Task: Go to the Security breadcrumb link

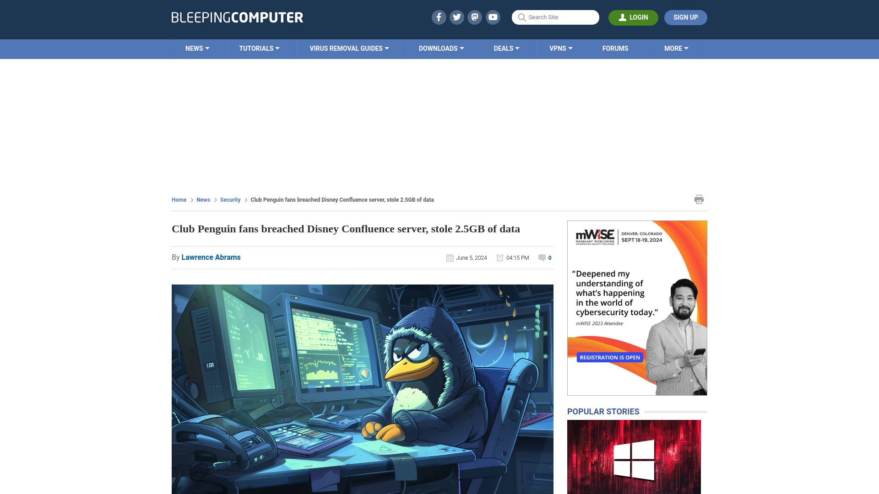Action: [x=230, y=200]
